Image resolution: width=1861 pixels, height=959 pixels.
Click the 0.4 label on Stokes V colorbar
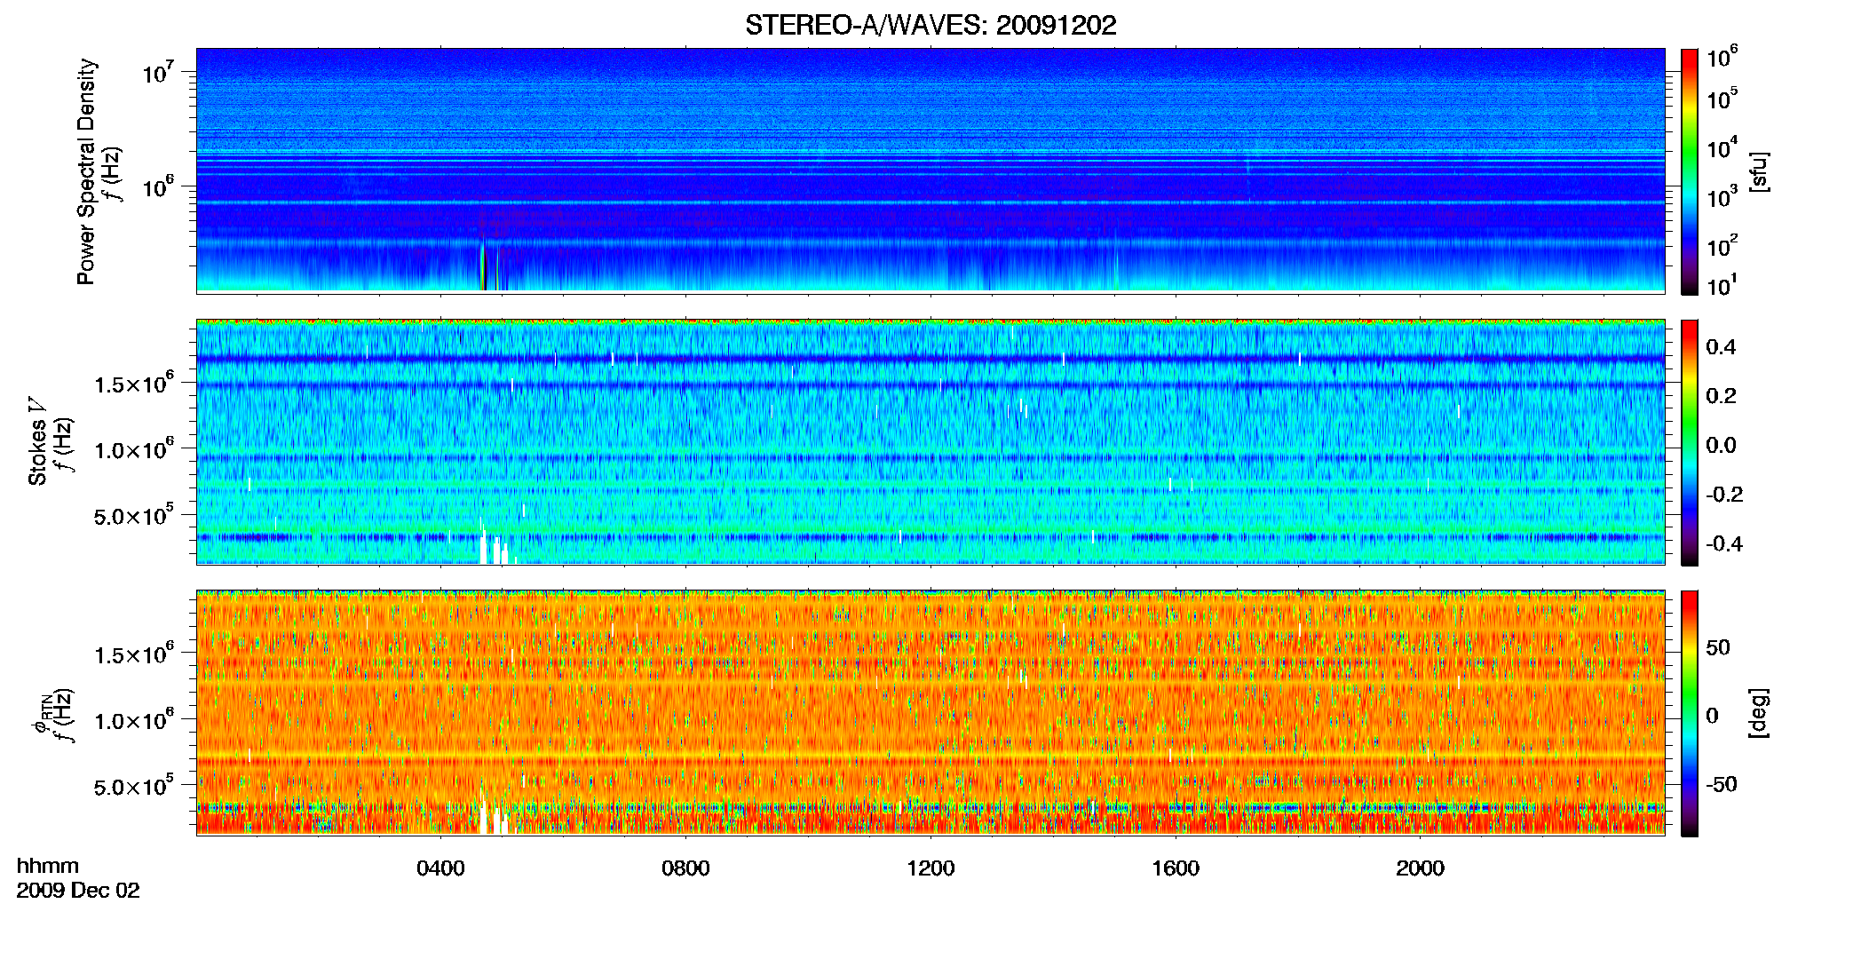coord(1721,347)
